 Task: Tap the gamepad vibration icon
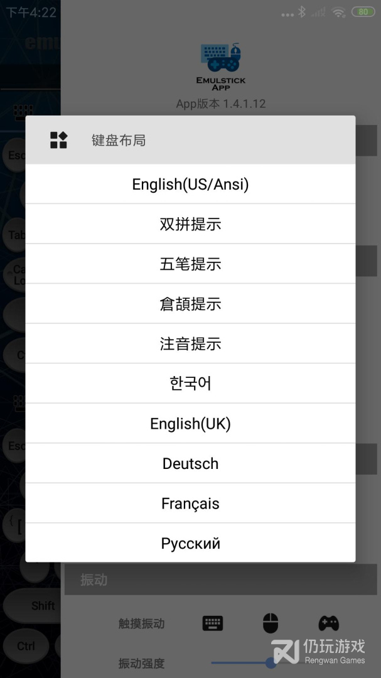[x=328, y=623]
